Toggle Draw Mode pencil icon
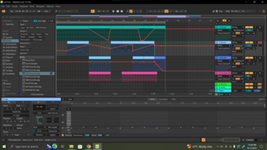Screen dimensions: 267x150 click(x=171, y=11)
